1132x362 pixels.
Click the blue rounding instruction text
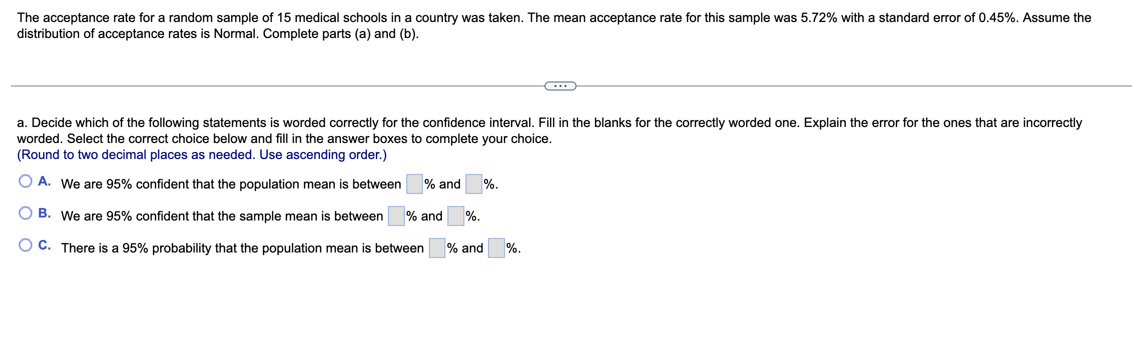pos(202,154)
